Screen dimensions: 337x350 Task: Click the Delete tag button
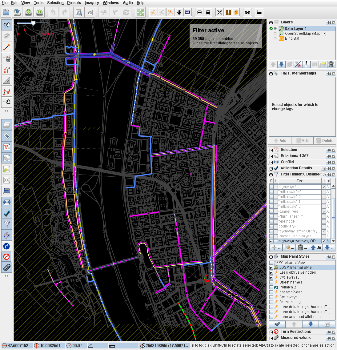[x=325, y=141]
